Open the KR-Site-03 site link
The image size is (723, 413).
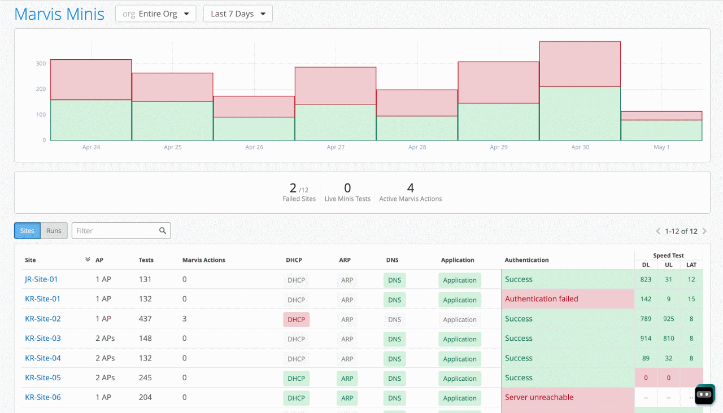tap(42, 339)
